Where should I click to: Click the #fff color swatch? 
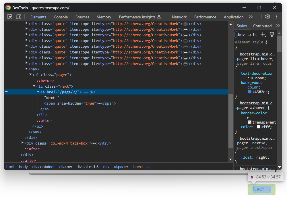[258, 127]
